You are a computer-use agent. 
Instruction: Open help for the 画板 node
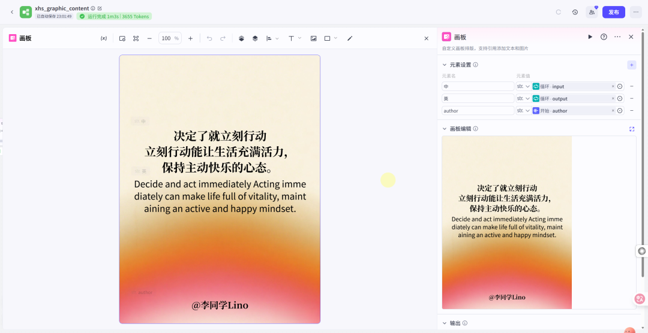(x=604, y=37)
